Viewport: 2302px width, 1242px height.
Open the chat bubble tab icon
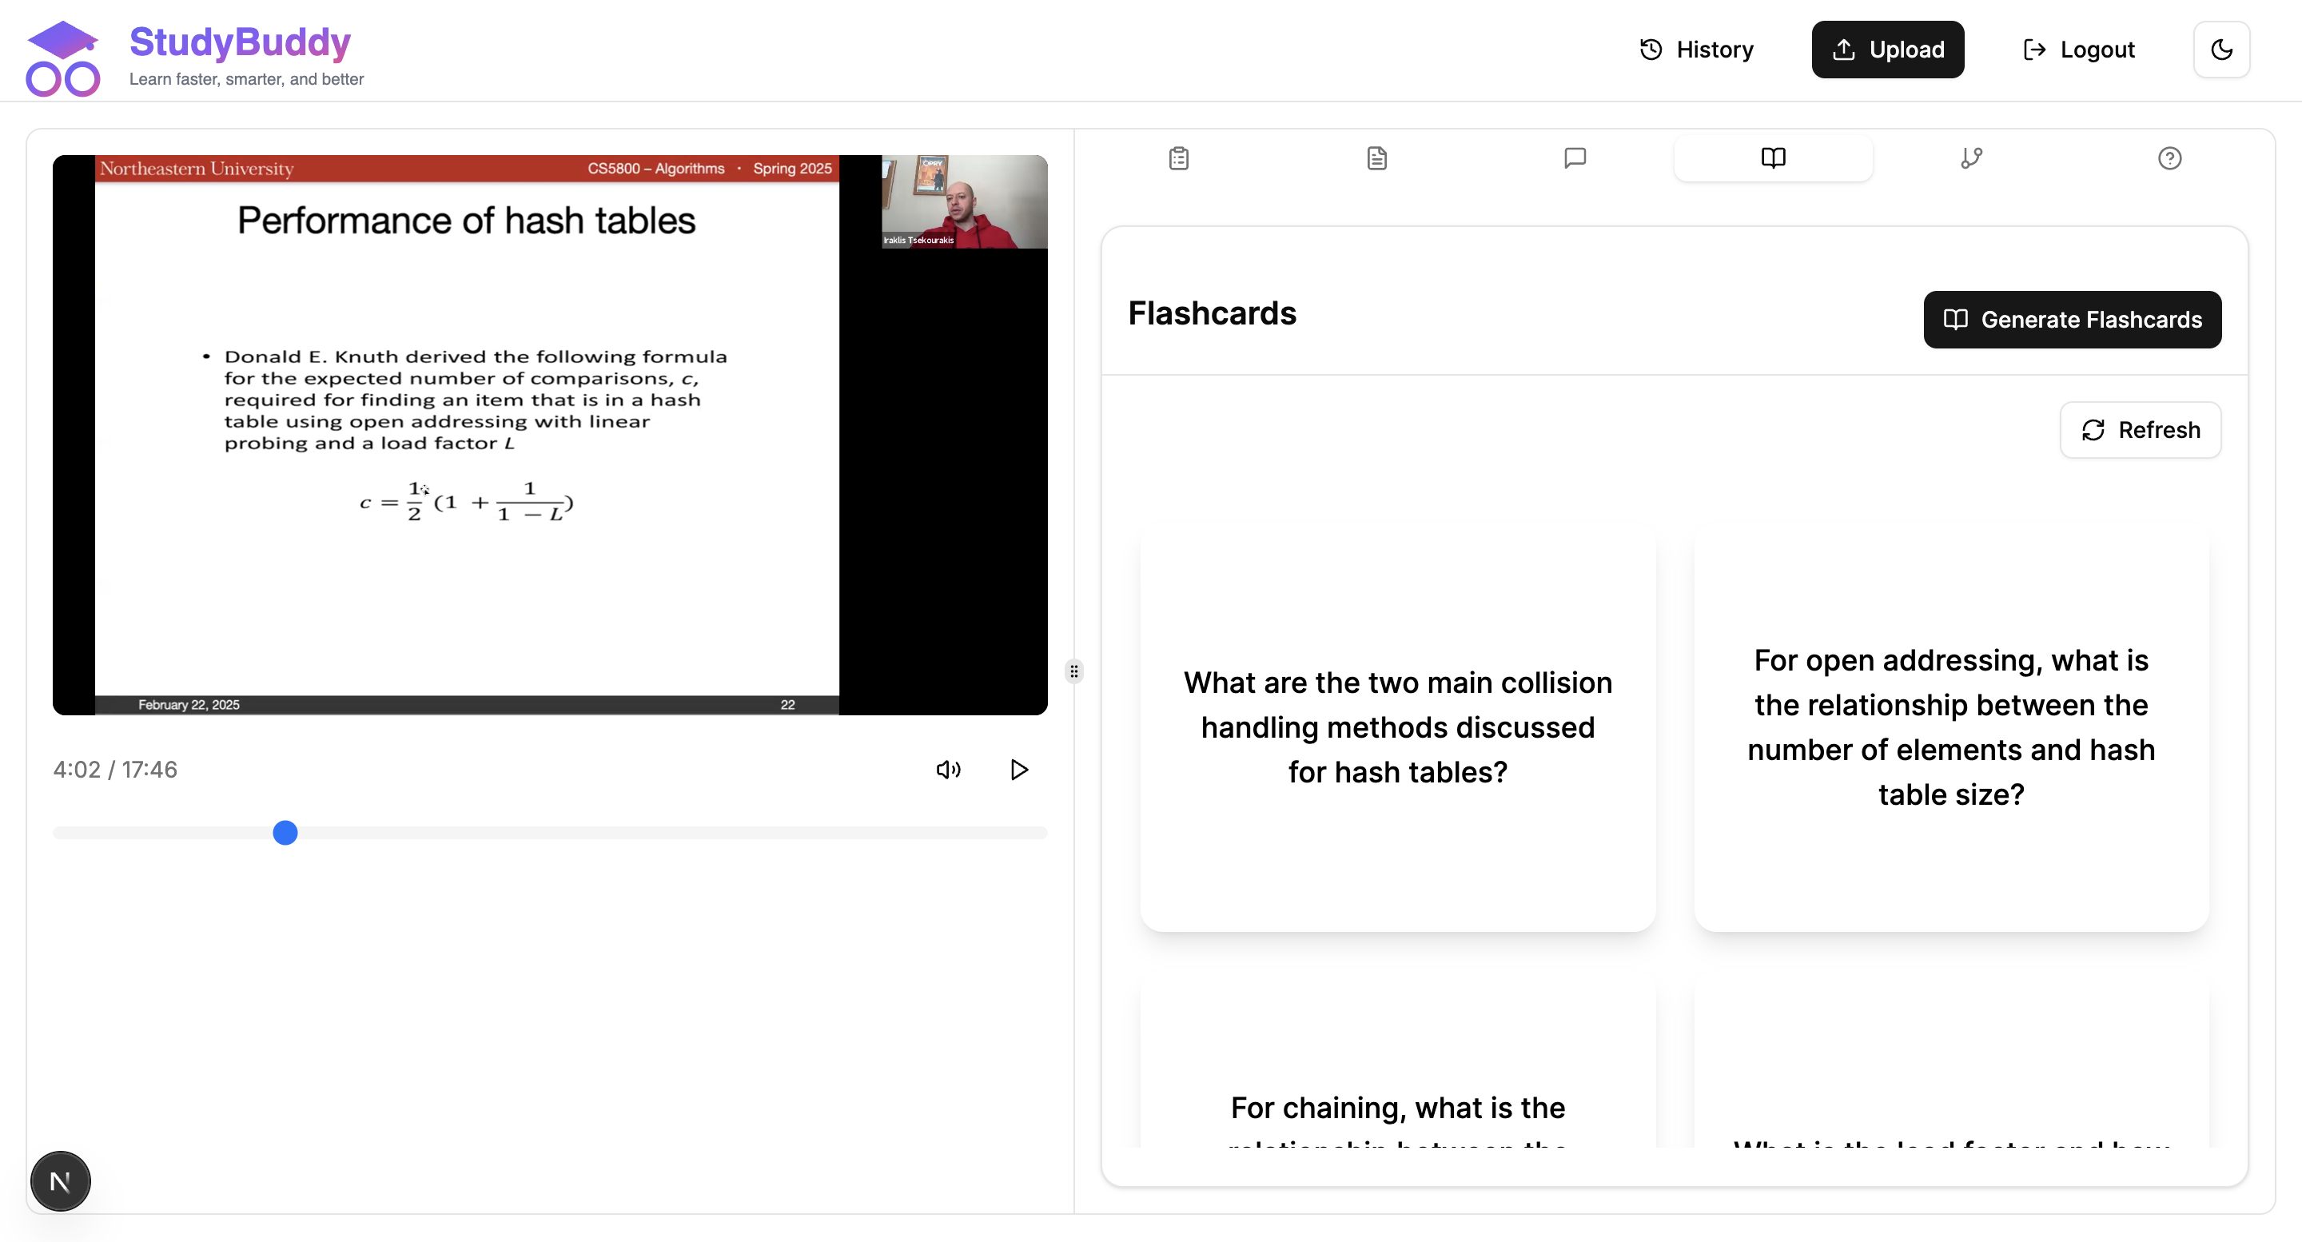coord(1575,158)
